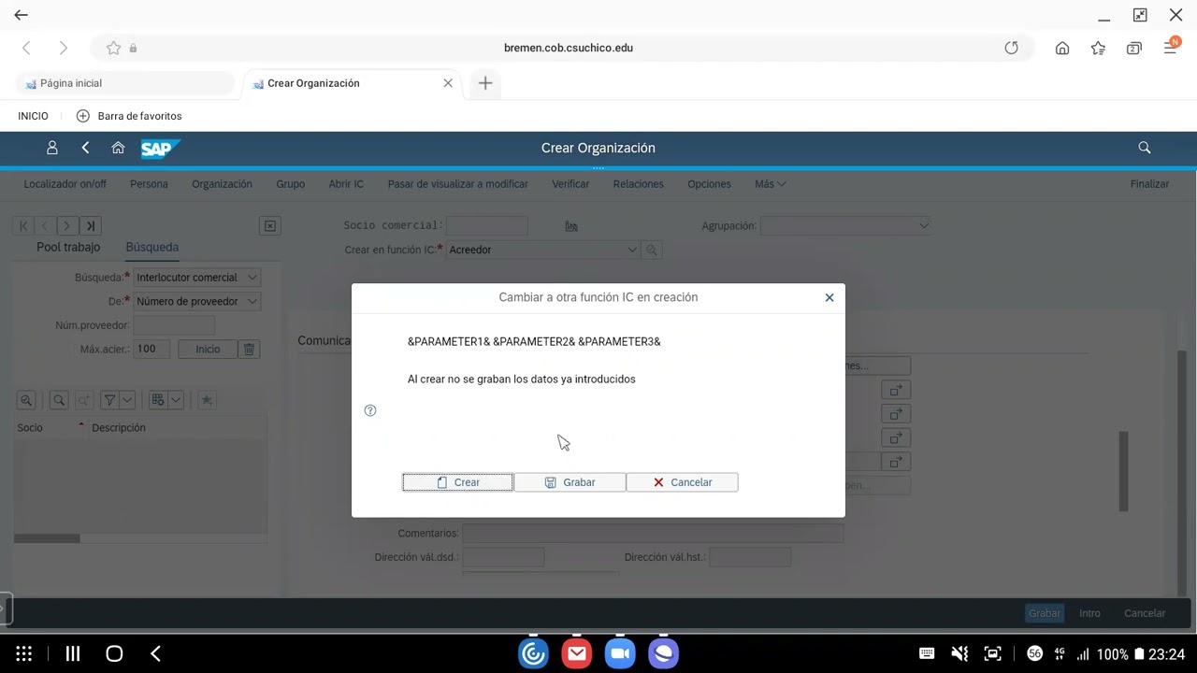Open the SAP user profile icon
The width and height of the screenshot is (1197, 673).
coord(52,148)
